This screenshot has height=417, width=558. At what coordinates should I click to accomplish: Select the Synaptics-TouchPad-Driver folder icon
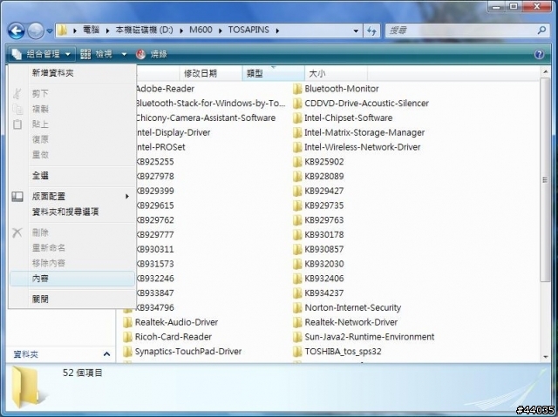click(x=127, y=352)
